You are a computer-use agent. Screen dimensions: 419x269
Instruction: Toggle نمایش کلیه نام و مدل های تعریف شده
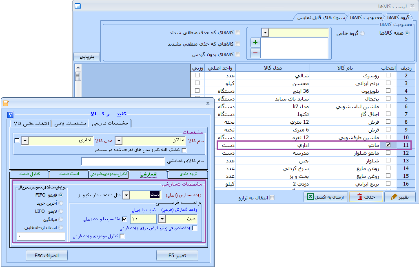point(184,150)
